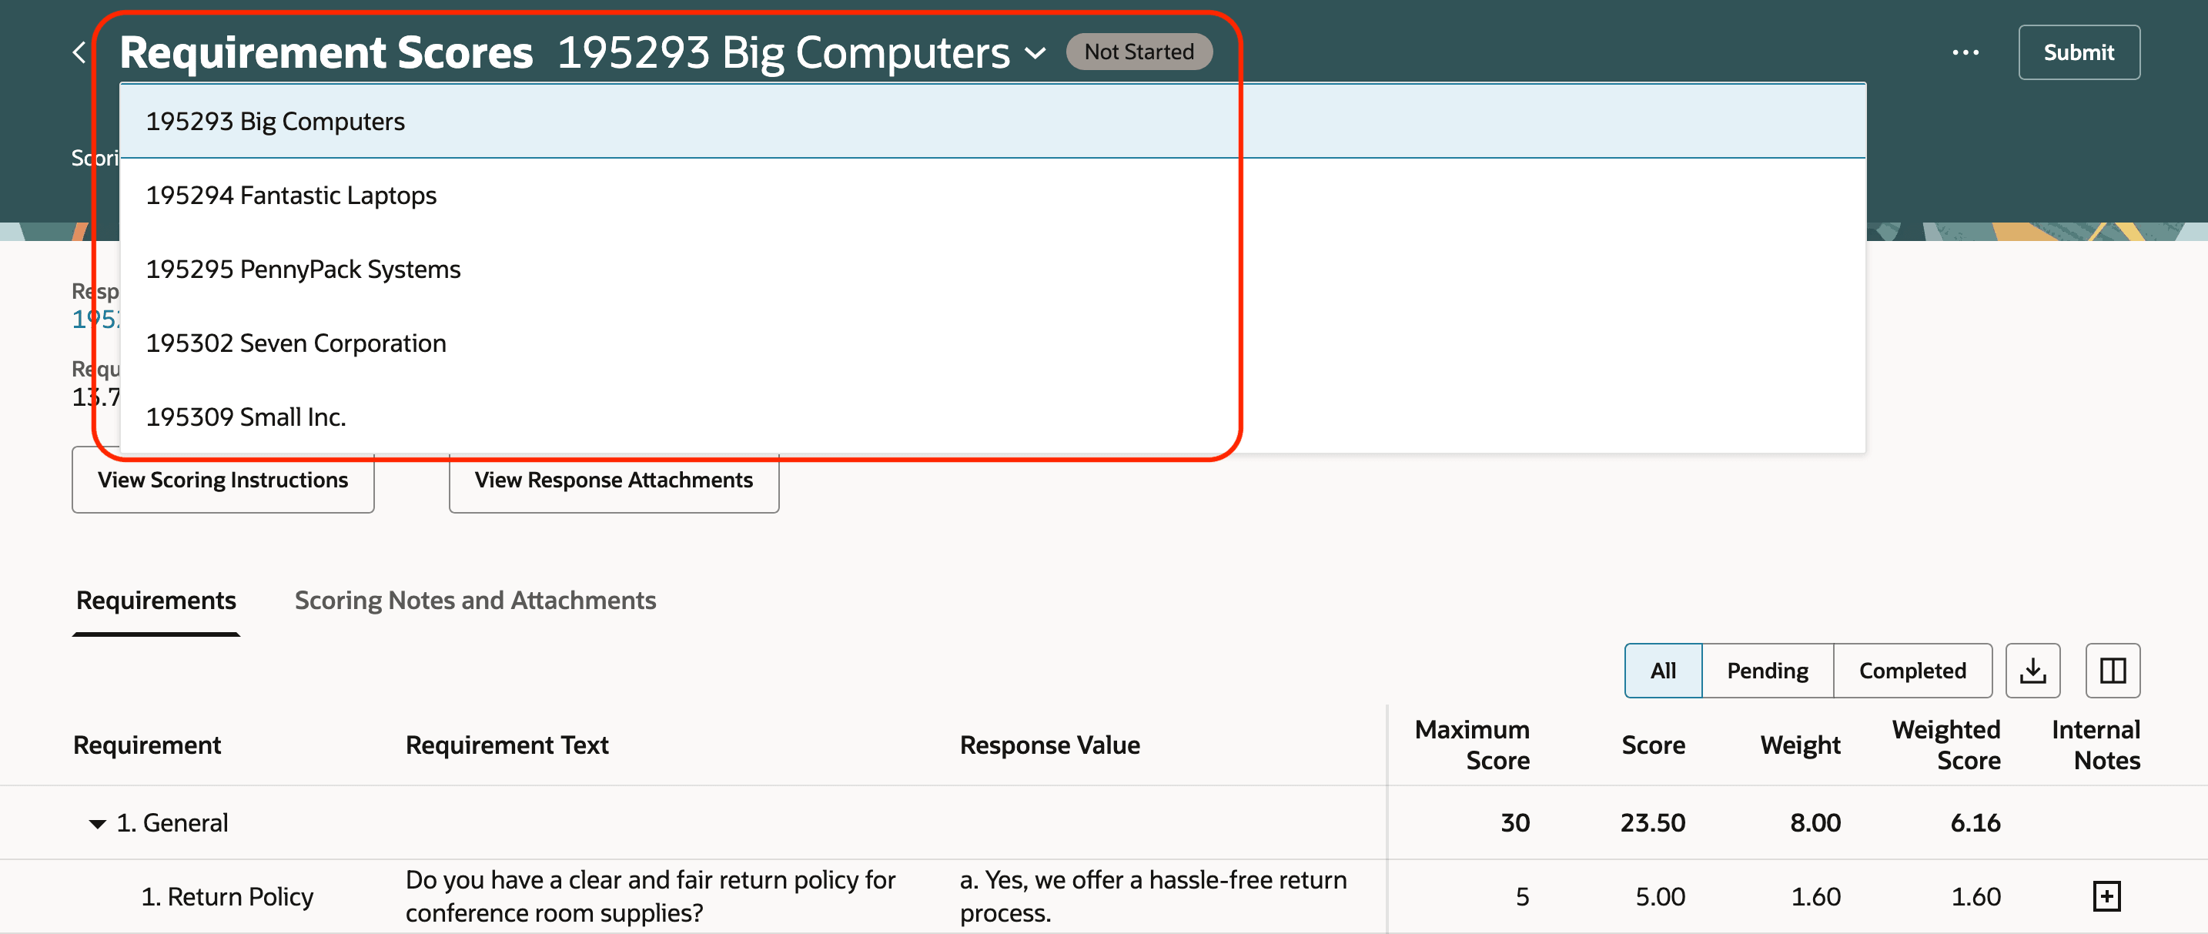This screenshot has width=2208, height=934.
Task: Switch to the Requirements tab
Action: (x=156, y=600)
